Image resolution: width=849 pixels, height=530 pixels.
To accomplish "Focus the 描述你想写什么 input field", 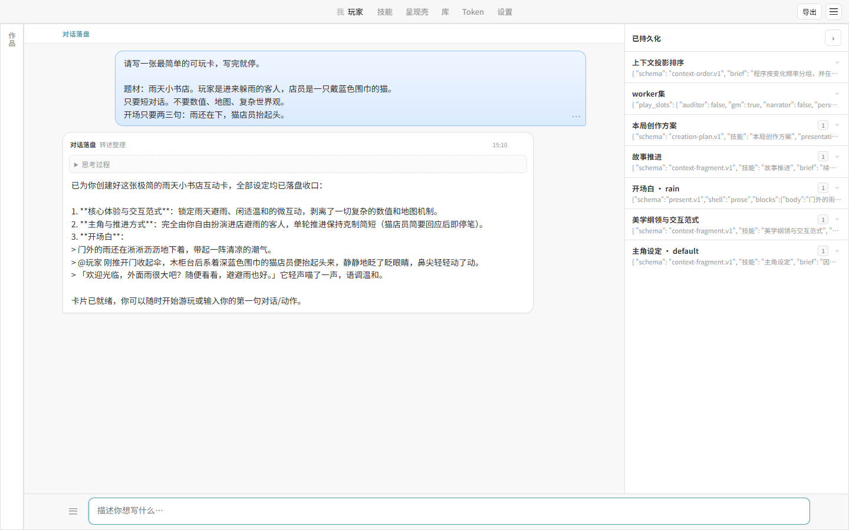I will pyautogui.click(x=449, y=511).
